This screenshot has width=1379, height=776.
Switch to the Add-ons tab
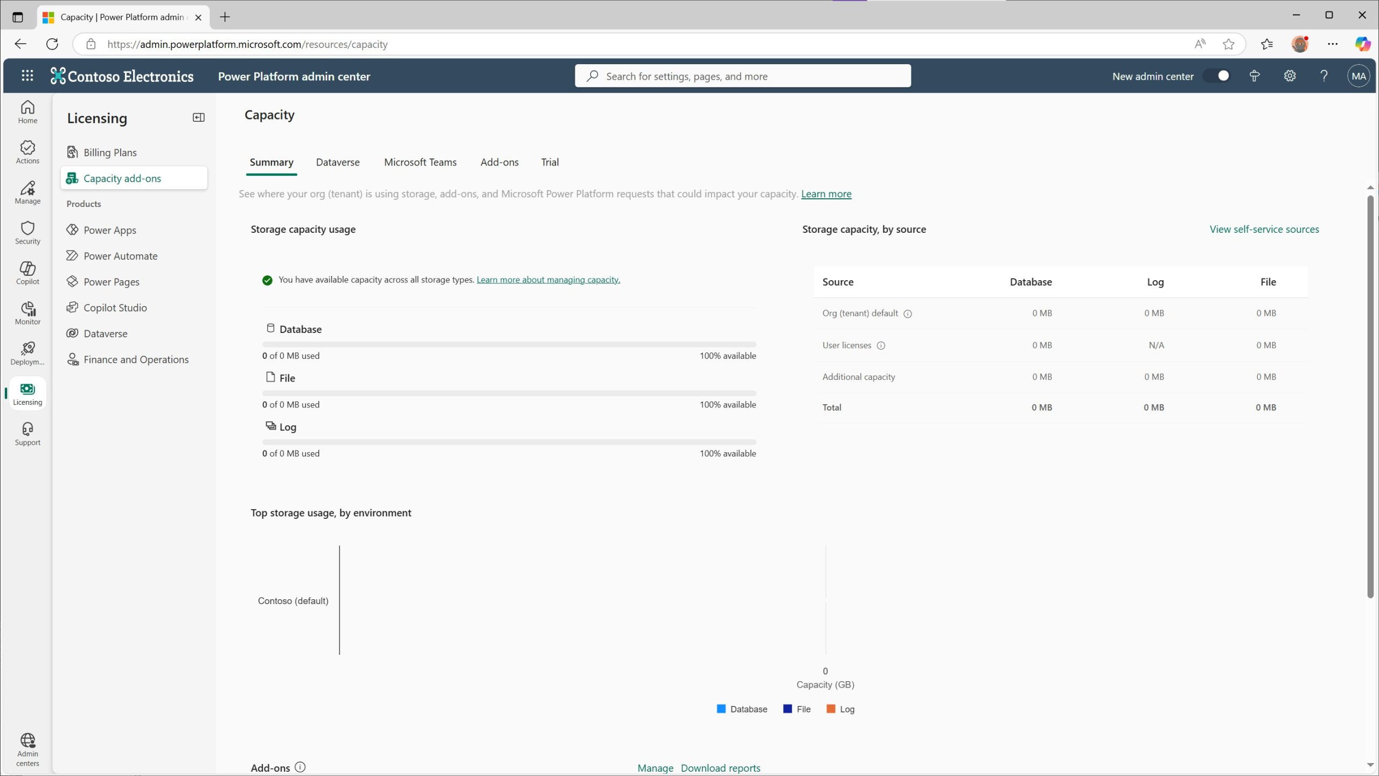499,162
